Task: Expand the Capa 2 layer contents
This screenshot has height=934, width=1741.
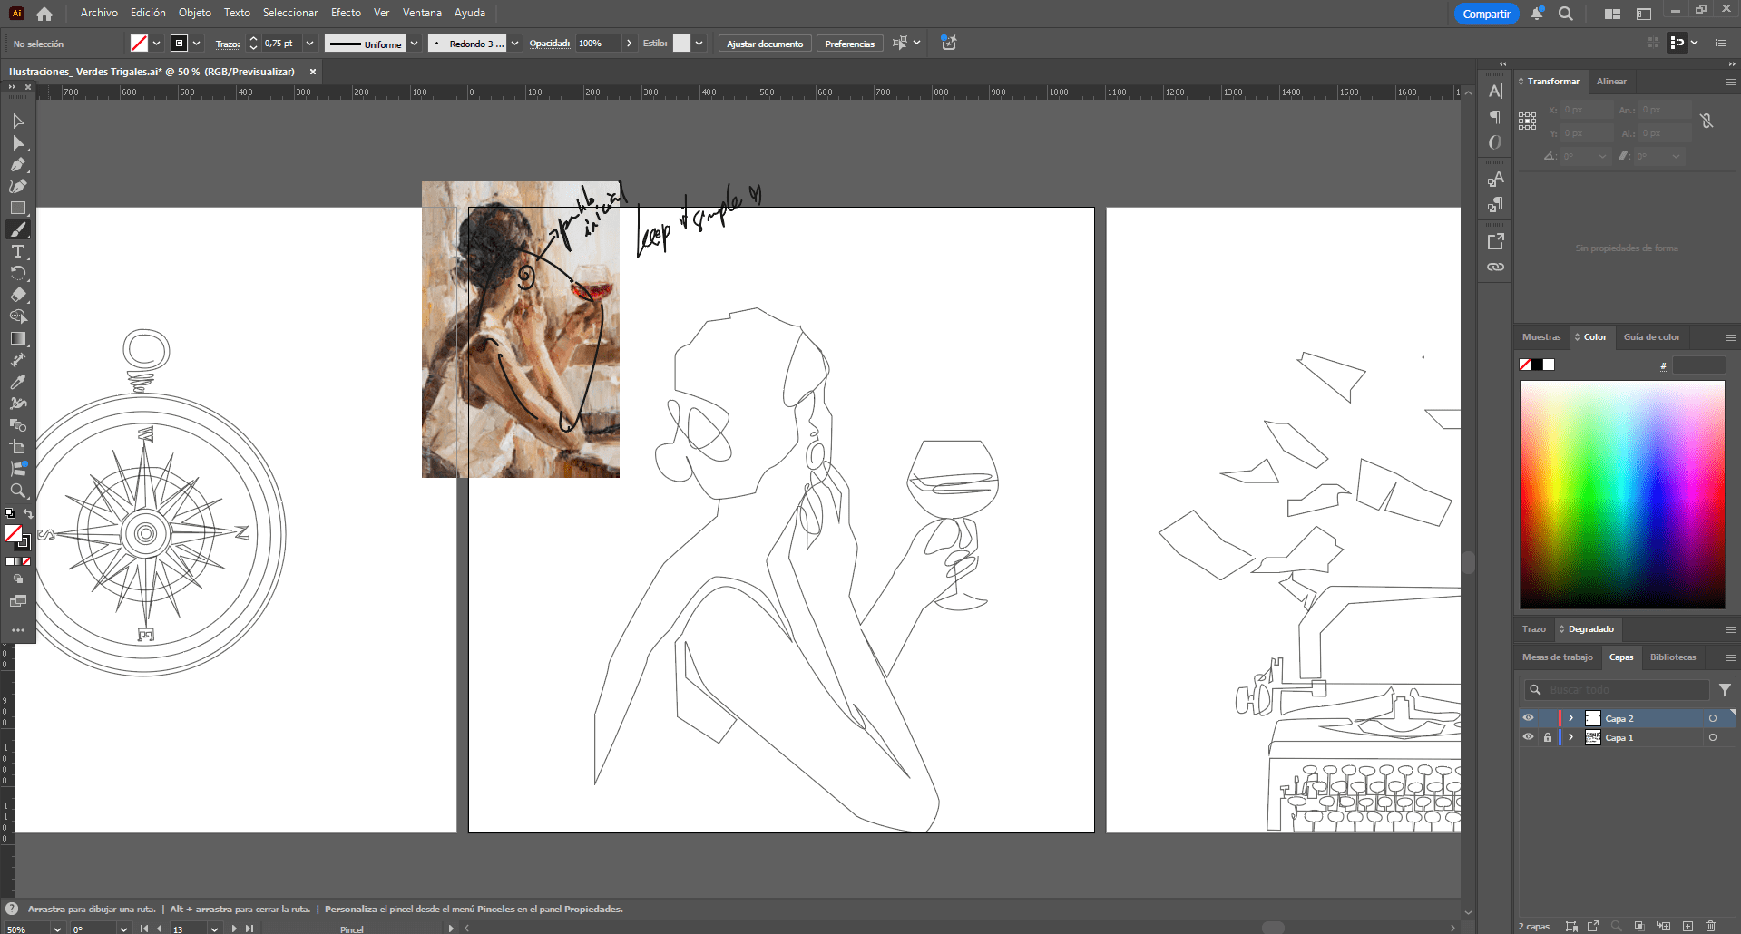Action: 1570,718
